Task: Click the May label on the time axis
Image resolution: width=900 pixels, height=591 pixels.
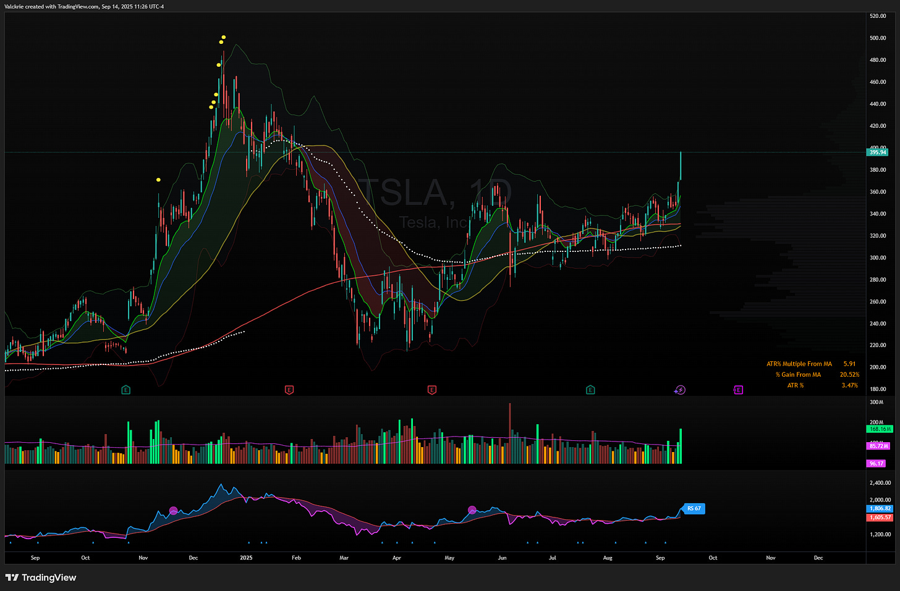Action: coord(449,558)
